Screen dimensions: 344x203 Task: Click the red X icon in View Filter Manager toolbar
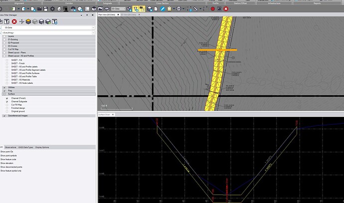[x=14, y=21]
